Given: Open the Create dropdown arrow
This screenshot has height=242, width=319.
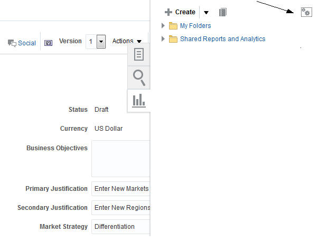Looking at the screenshot, I should pos(206,12).
